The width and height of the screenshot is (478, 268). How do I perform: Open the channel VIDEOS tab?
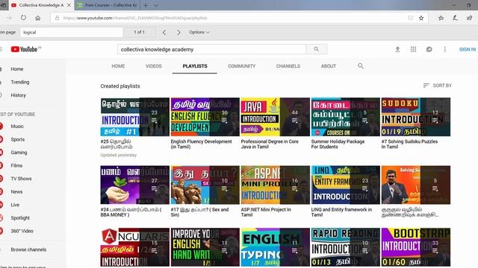(x=154, y=66)
